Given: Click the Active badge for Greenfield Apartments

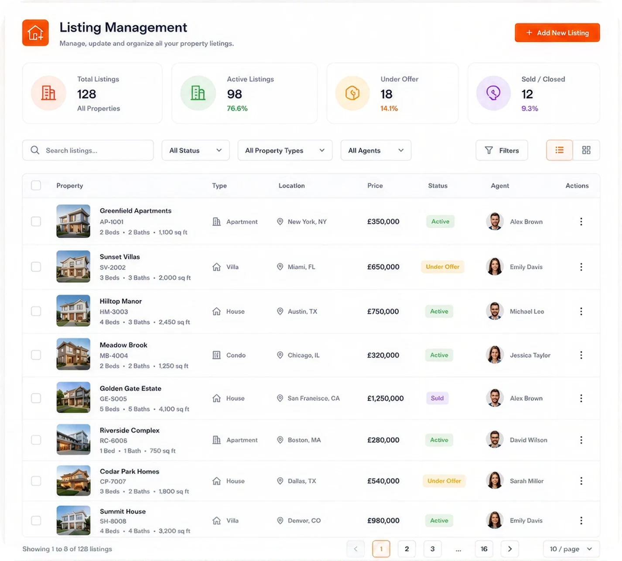Looking at the screenshot, I should [x=440, y=222].
